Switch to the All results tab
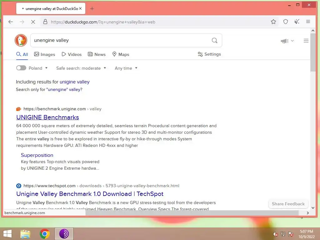This screenshot has height=240, width=320. (x=22, y=54)
